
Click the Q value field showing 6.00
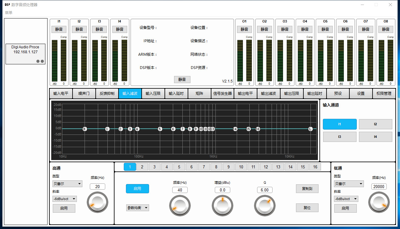(x=265, y=190)
